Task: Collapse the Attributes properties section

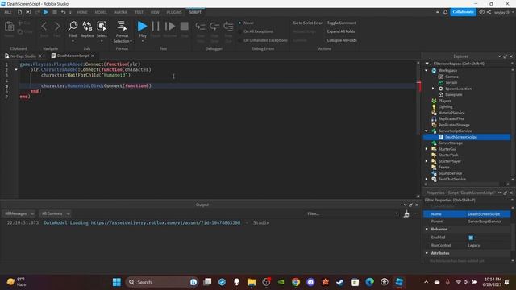Action: [427, 253]
